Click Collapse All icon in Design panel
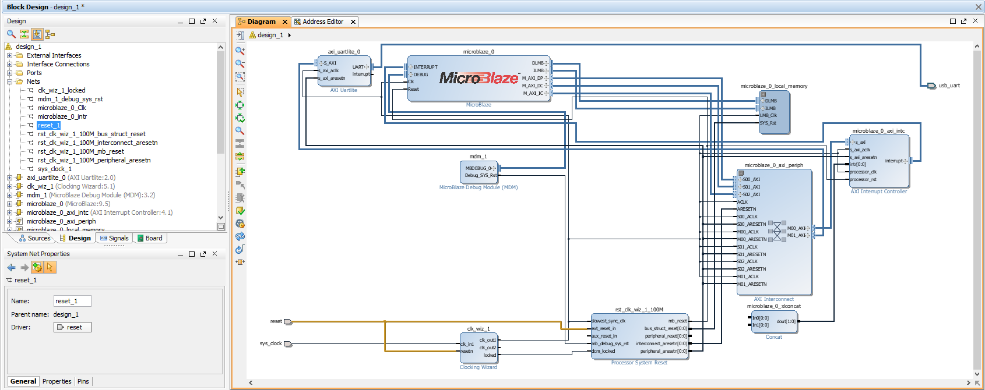985x390 pixels. tap(24, 34)
